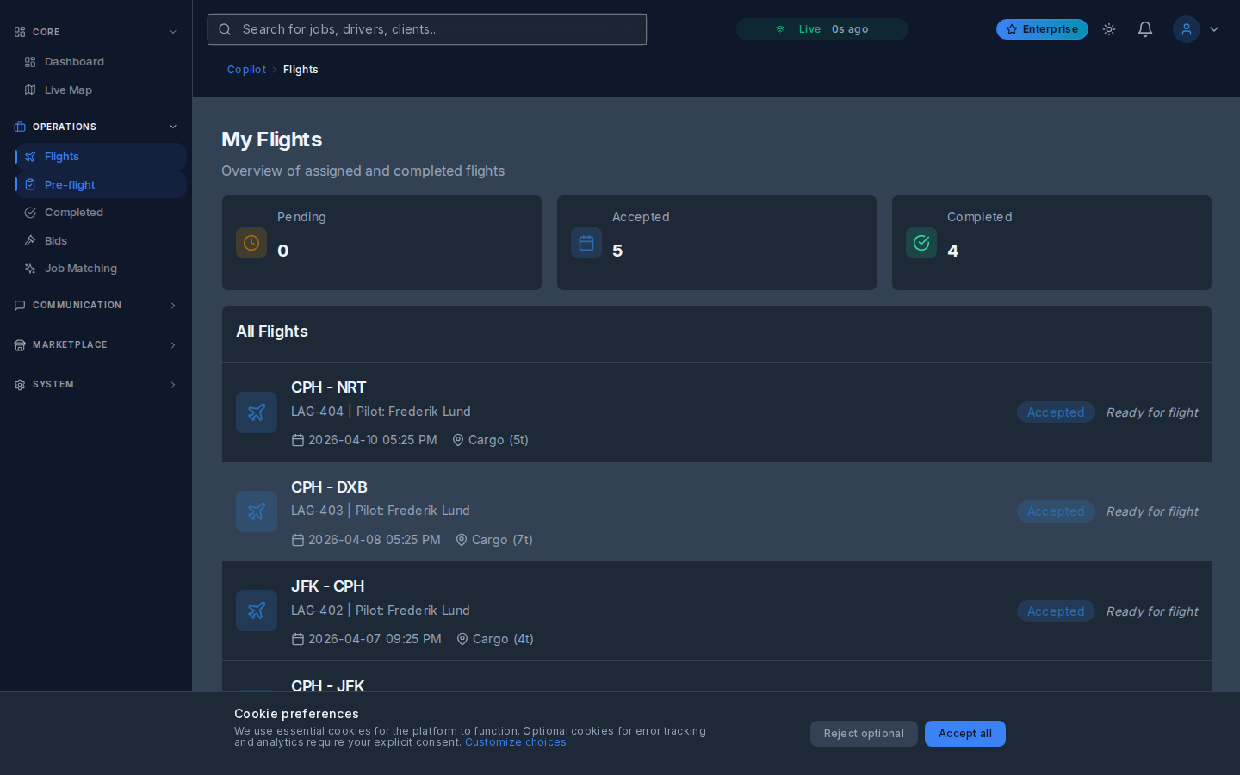The height and width of the screenshot is (775, 1240).
Task: Click the search for jobs input field
Action: [426, 28]
